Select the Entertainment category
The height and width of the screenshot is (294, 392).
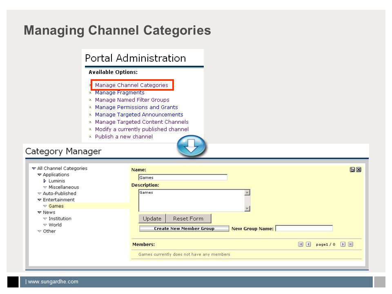click(x=59, y=200)
